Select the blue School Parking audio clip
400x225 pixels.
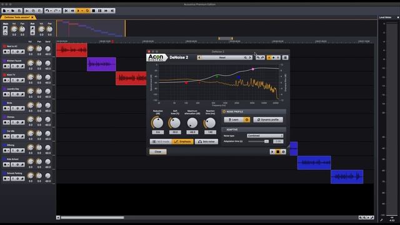347,176
